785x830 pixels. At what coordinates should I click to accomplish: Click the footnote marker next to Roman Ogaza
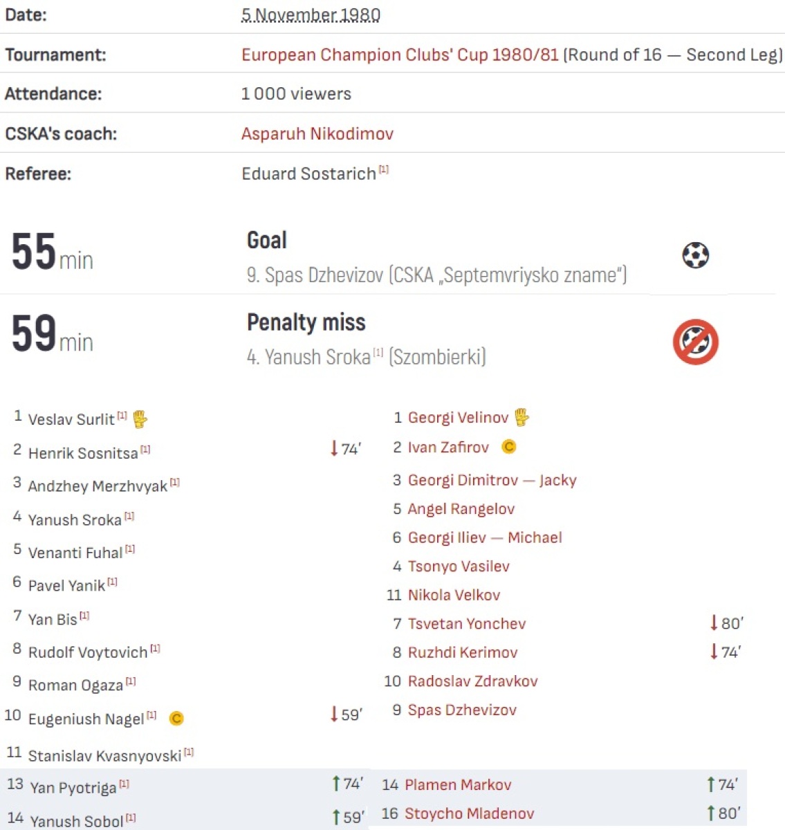(x=131, y=681)
